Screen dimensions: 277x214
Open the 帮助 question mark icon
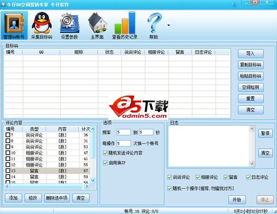click(x=154, y=26)
